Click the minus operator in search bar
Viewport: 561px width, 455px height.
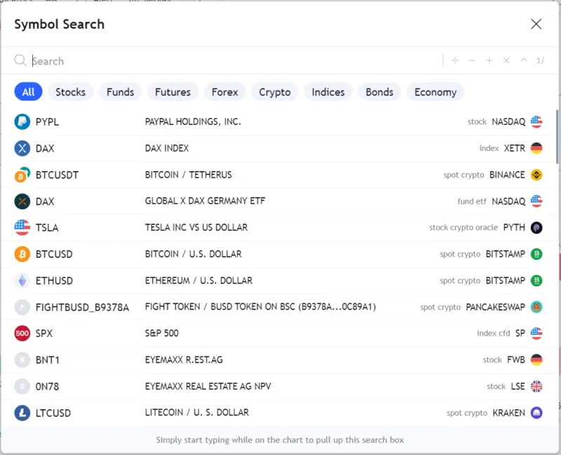point(472,61)
